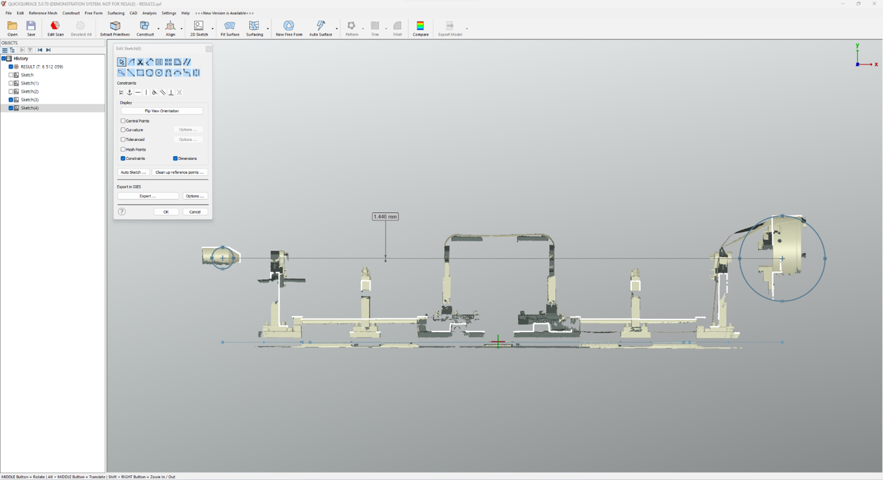Select the scissors trim tool in sketch panel

pyautogui.click(x=140, y=62)
